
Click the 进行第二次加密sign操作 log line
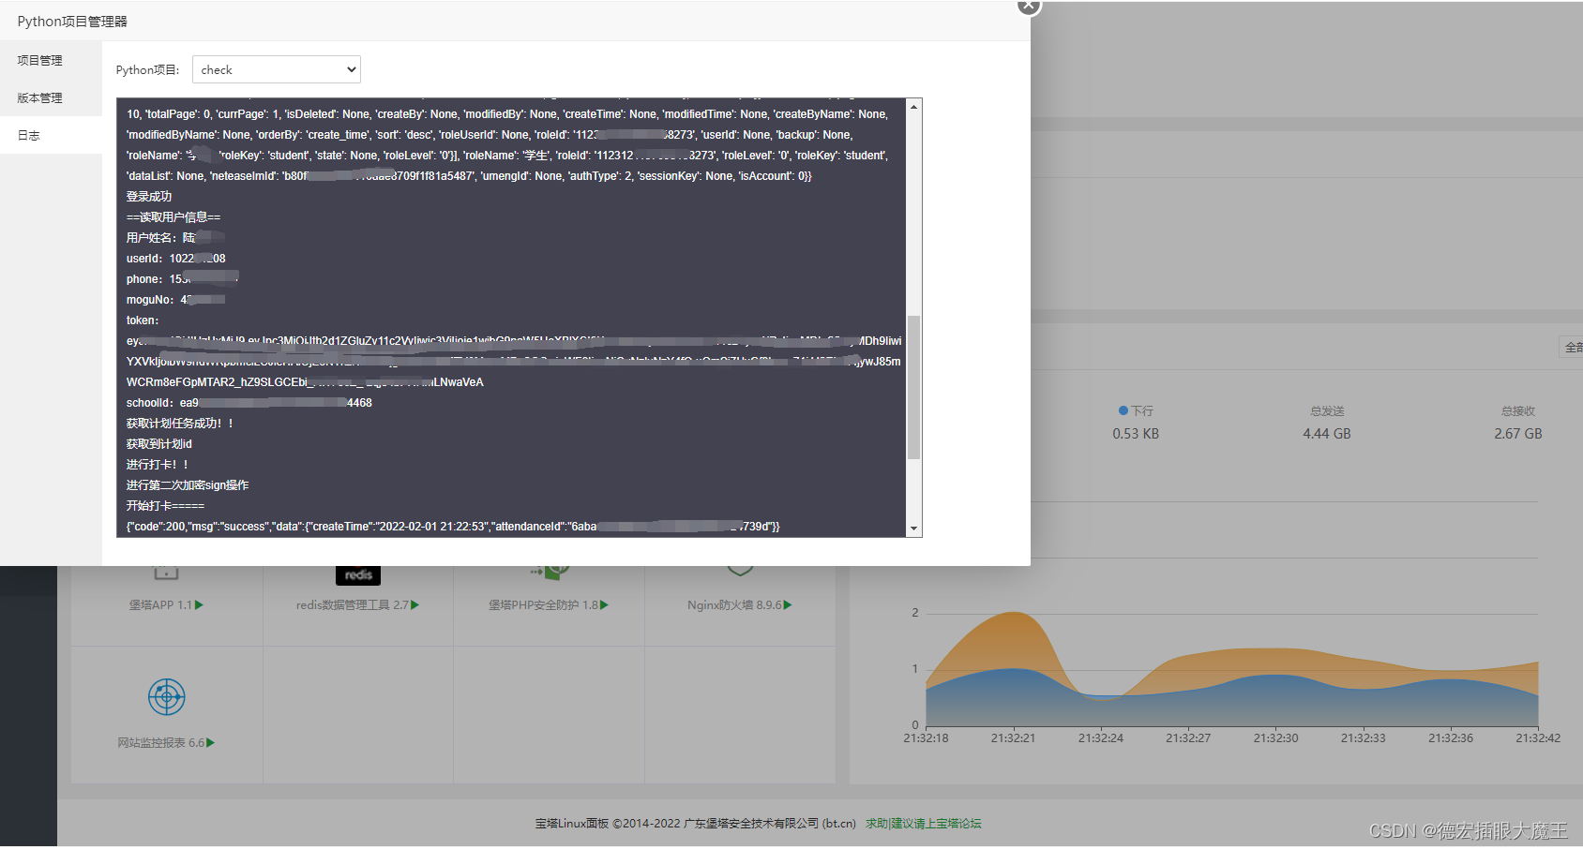pyautogui.click(x=188, y=484)
